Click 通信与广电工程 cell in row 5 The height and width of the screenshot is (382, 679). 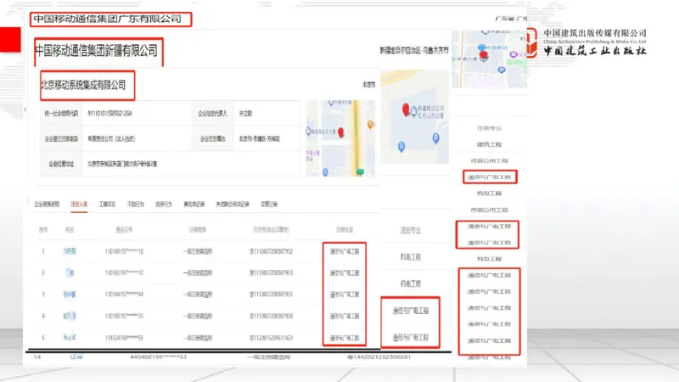click(345, 338)
